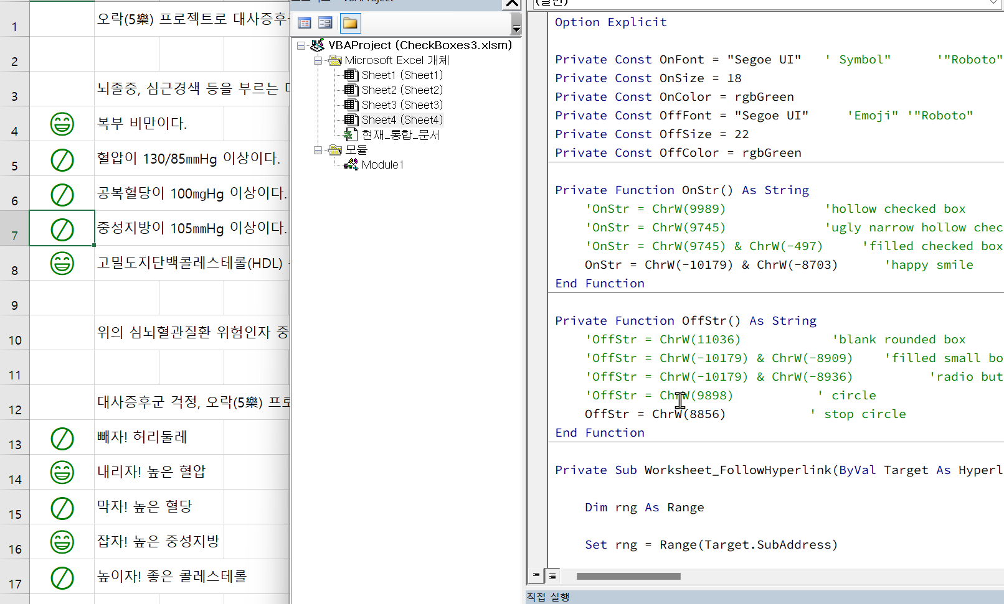Click the Private Function OffStr() declaration

click(686, 321)
